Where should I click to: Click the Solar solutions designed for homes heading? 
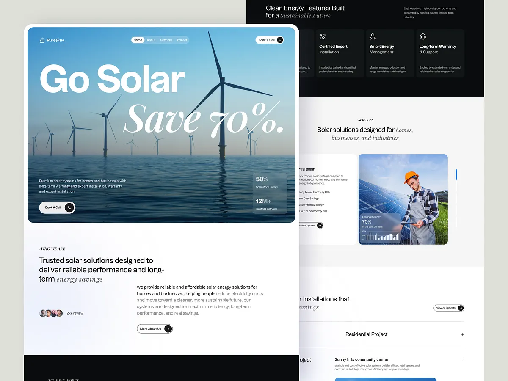point(365,134)
